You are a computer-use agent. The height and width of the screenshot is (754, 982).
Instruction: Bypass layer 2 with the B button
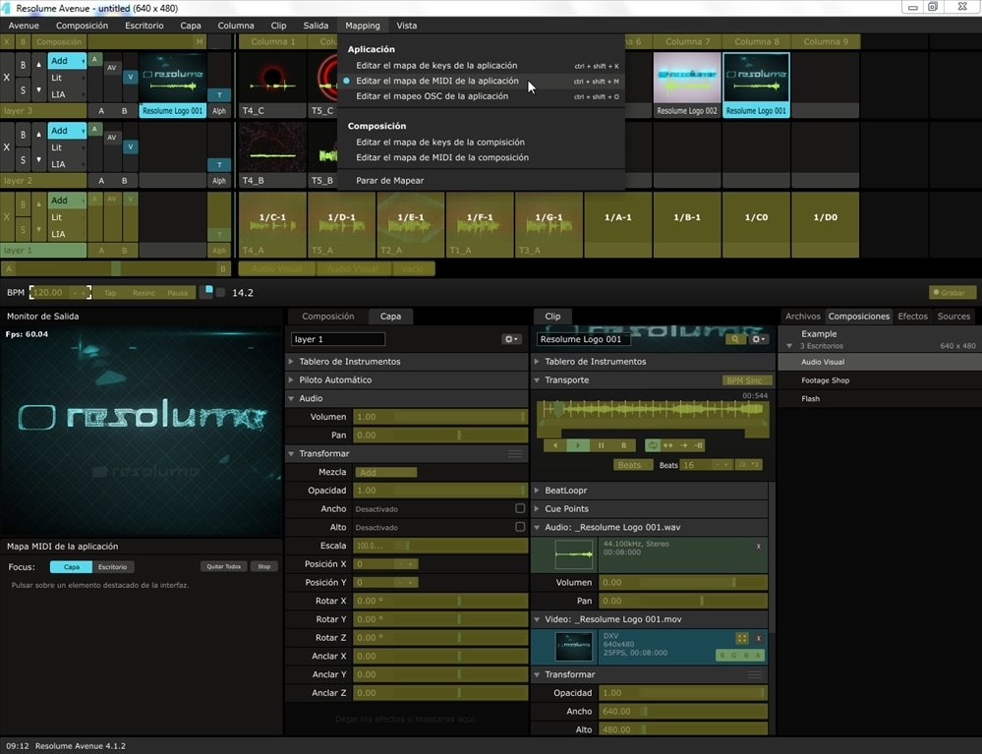point(24,135)
